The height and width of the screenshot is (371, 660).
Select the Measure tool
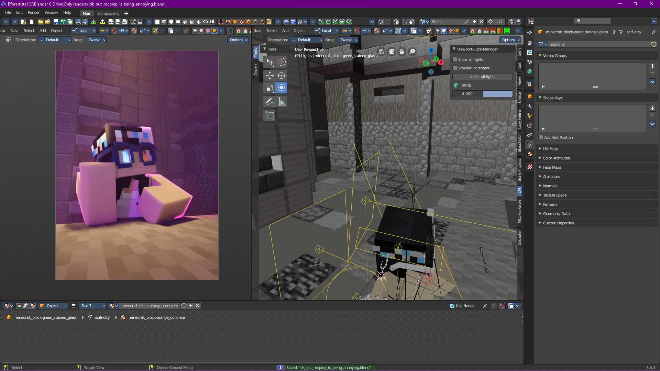pyautogui.click(x=282, y=102)
